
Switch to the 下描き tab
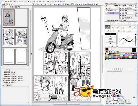(x=108, y=21)
